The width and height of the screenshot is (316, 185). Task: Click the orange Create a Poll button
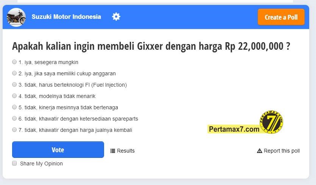coord(281,17)
